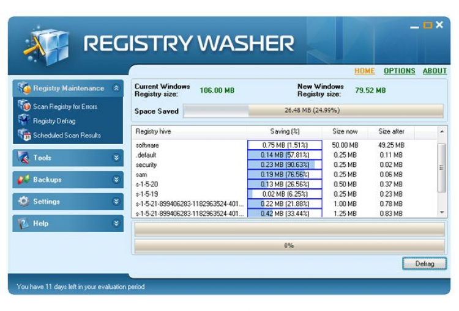Click the Tools panel icon

pyautogui.click(x=23, y=158)
